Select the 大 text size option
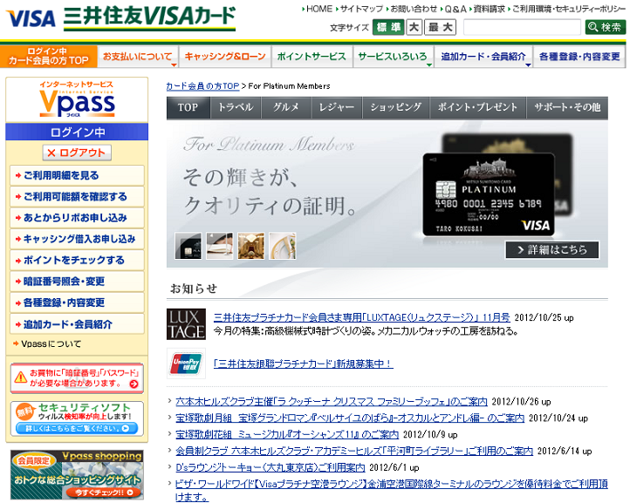This screenshot has height=503, width=630. 414,27
